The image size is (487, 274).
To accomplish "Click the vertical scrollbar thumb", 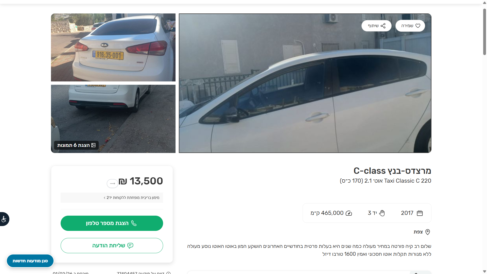I will [484, 32].
